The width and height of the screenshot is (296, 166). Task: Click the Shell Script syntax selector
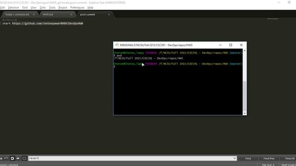point(289,165)
